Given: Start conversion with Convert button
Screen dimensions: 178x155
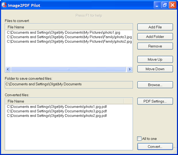Looking at the screenshot, I should click(x=155, y=147).
